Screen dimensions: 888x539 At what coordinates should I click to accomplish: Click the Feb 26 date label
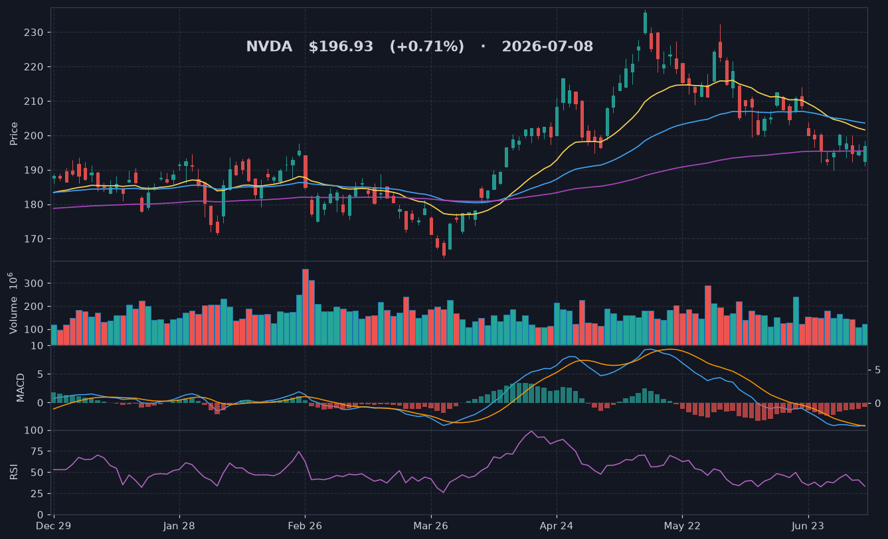(306, 526)
